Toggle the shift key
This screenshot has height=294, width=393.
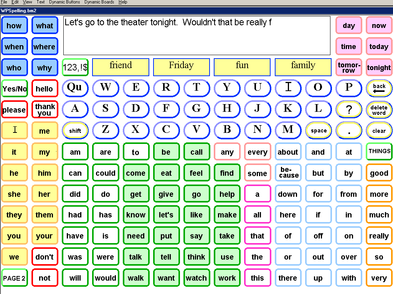coord(75,131)
